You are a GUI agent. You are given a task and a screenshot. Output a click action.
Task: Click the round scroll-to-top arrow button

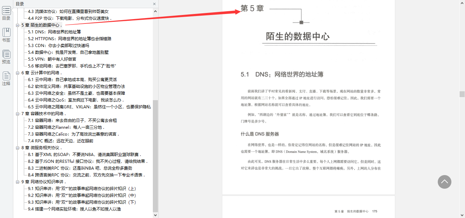pyautogui.click(x=445, y=182)
